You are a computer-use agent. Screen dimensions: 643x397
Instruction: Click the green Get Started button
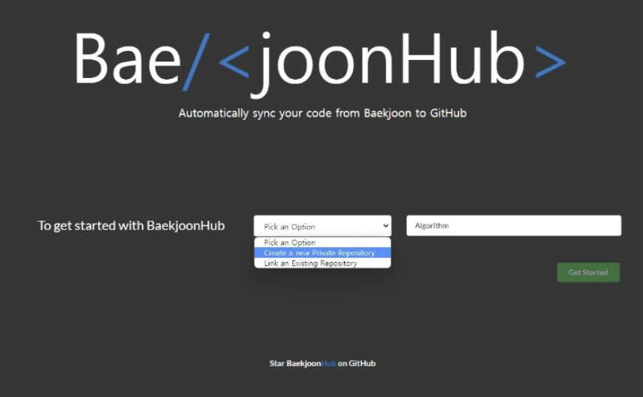coord(588,272)
